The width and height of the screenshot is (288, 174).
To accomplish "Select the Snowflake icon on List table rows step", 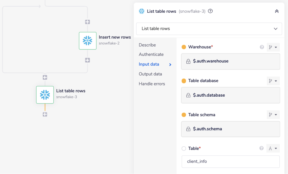I will click(45, 95).
